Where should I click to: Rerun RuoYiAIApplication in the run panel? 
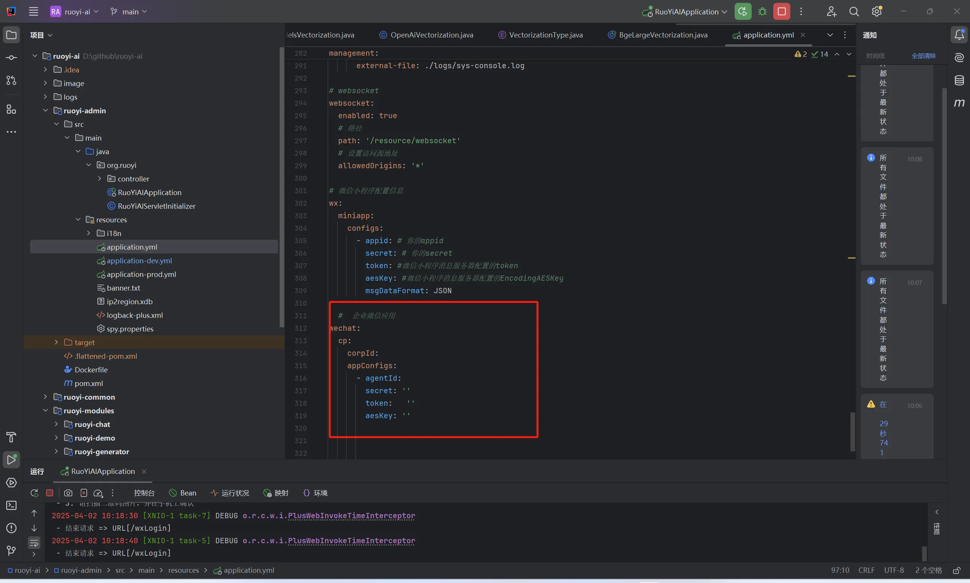[34, 492]
